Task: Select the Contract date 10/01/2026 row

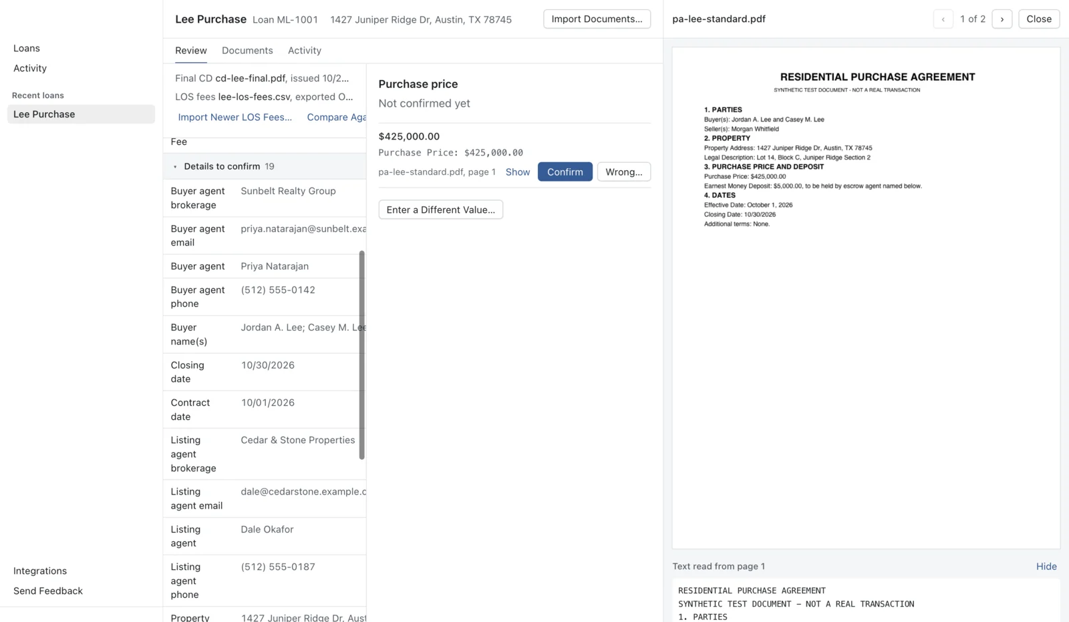Action: coord(265,410)
